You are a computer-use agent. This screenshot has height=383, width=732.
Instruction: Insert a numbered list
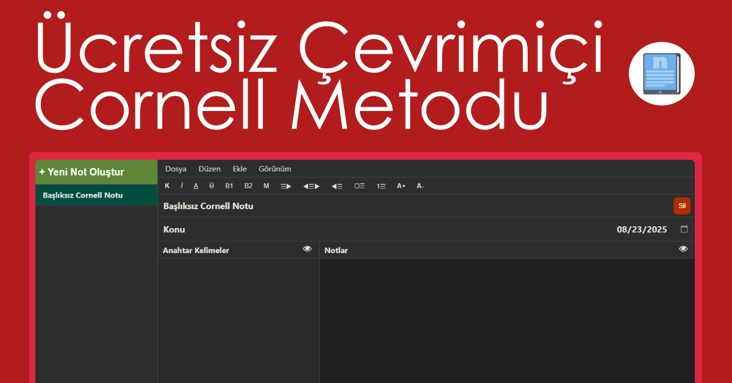[x=381, y=186]
